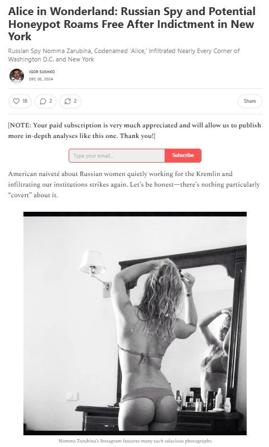Open the black-and-white article photograph
Viewport: 269px width, 447px height.
(135, 324)
